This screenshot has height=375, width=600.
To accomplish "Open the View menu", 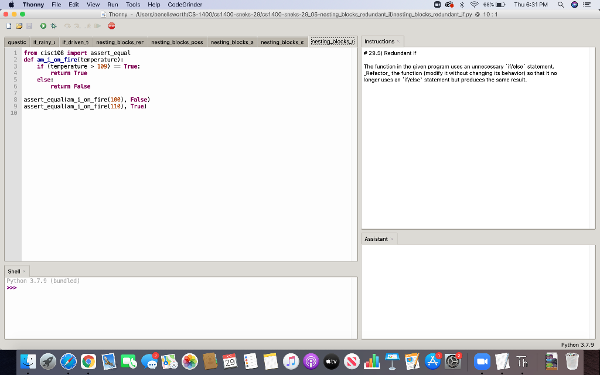I will point(93,5).
